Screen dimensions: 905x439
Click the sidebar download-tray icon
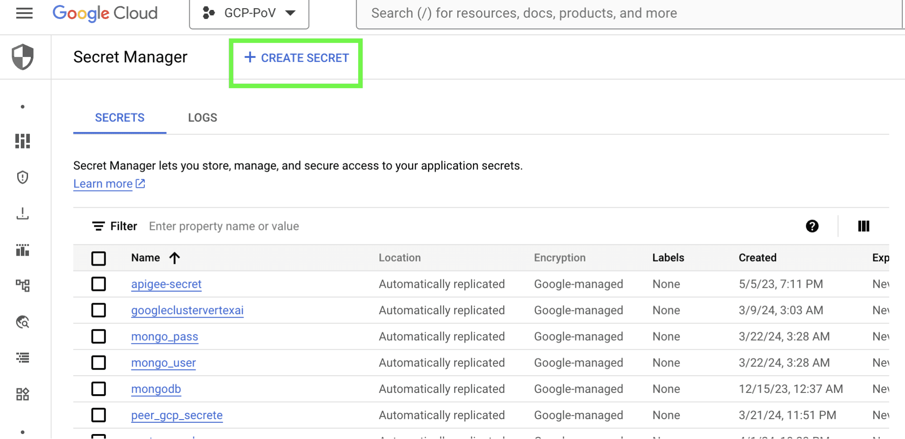pos(23,214)
